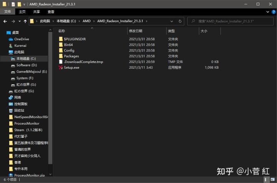Viewport: 277px width, 183px height.
Task: Click the AMD breadcrumb in address bar
Action: point(87,21)
